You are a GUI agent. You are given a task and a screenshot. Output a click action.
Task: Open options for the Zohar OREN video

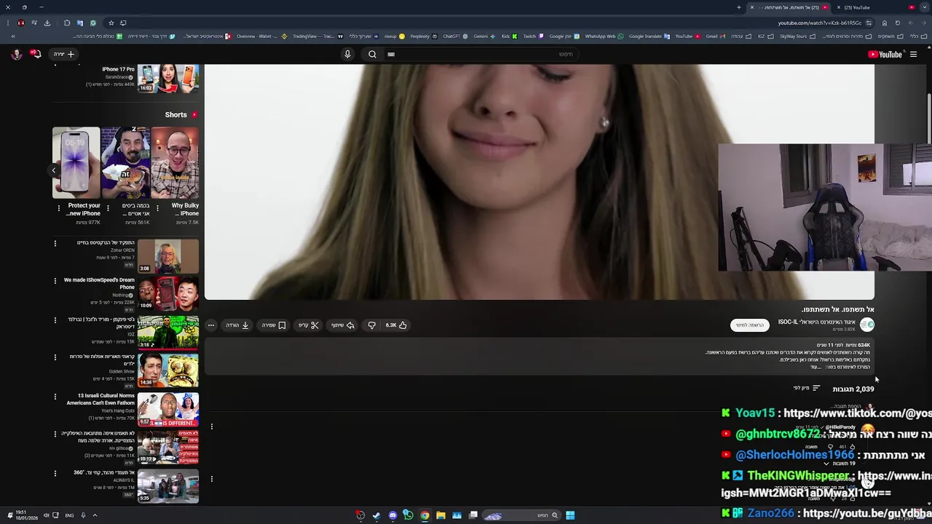[x=55, y=243]
